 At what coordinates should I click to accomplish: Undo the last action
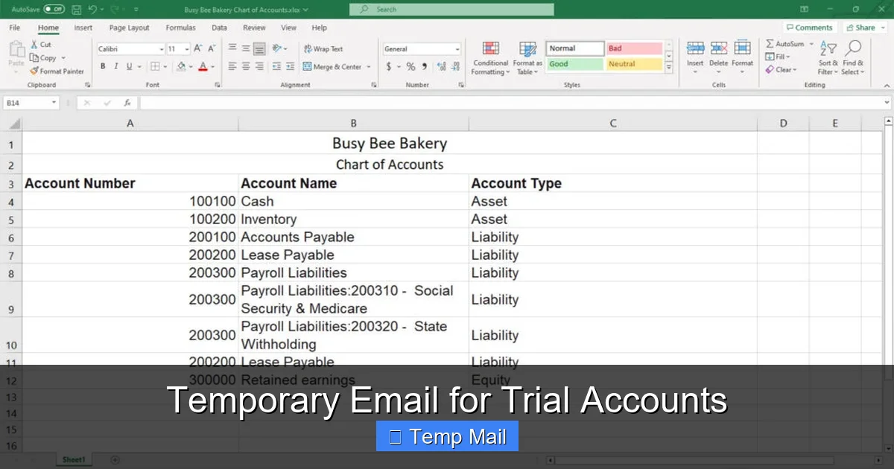tap(92, 9)
